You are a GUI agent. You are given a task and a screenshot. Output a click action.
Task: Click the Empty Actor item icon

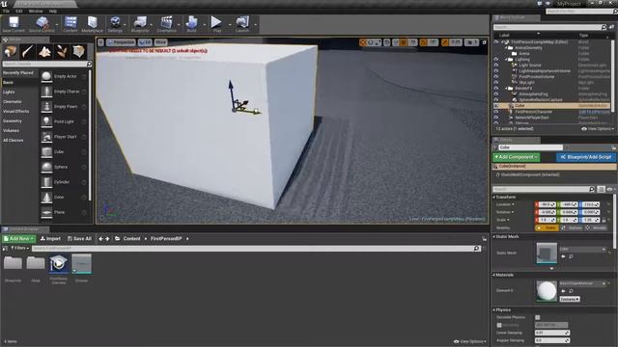(46, 76)
